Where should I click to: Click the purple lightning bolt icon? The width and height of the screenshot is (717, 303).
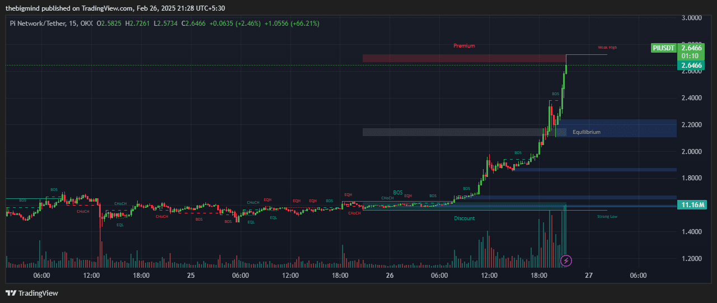click(x=566, y=260)
